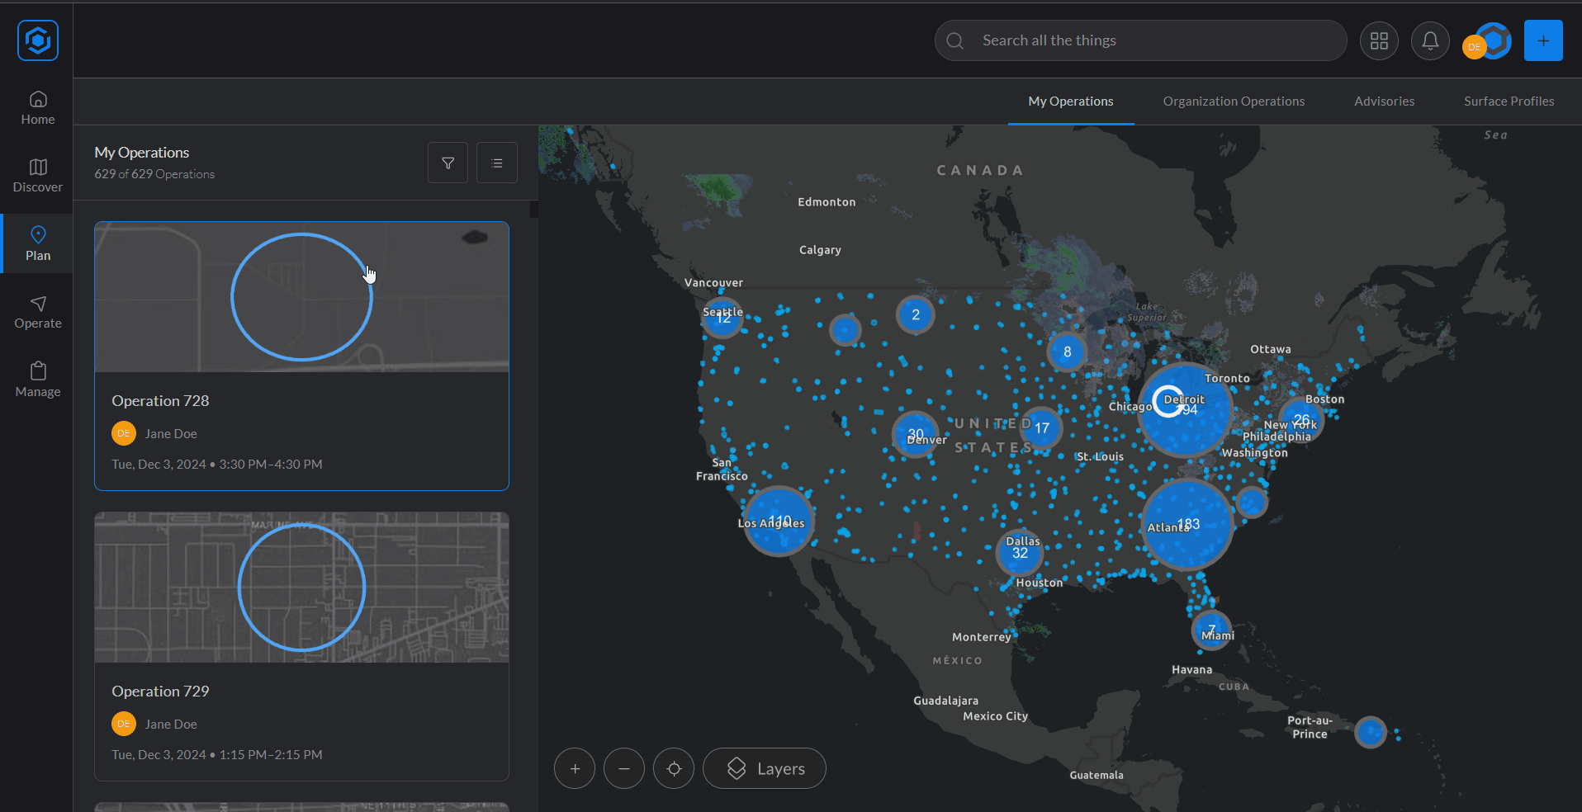Create new item with the blue plus button

tap(1543, 40)
